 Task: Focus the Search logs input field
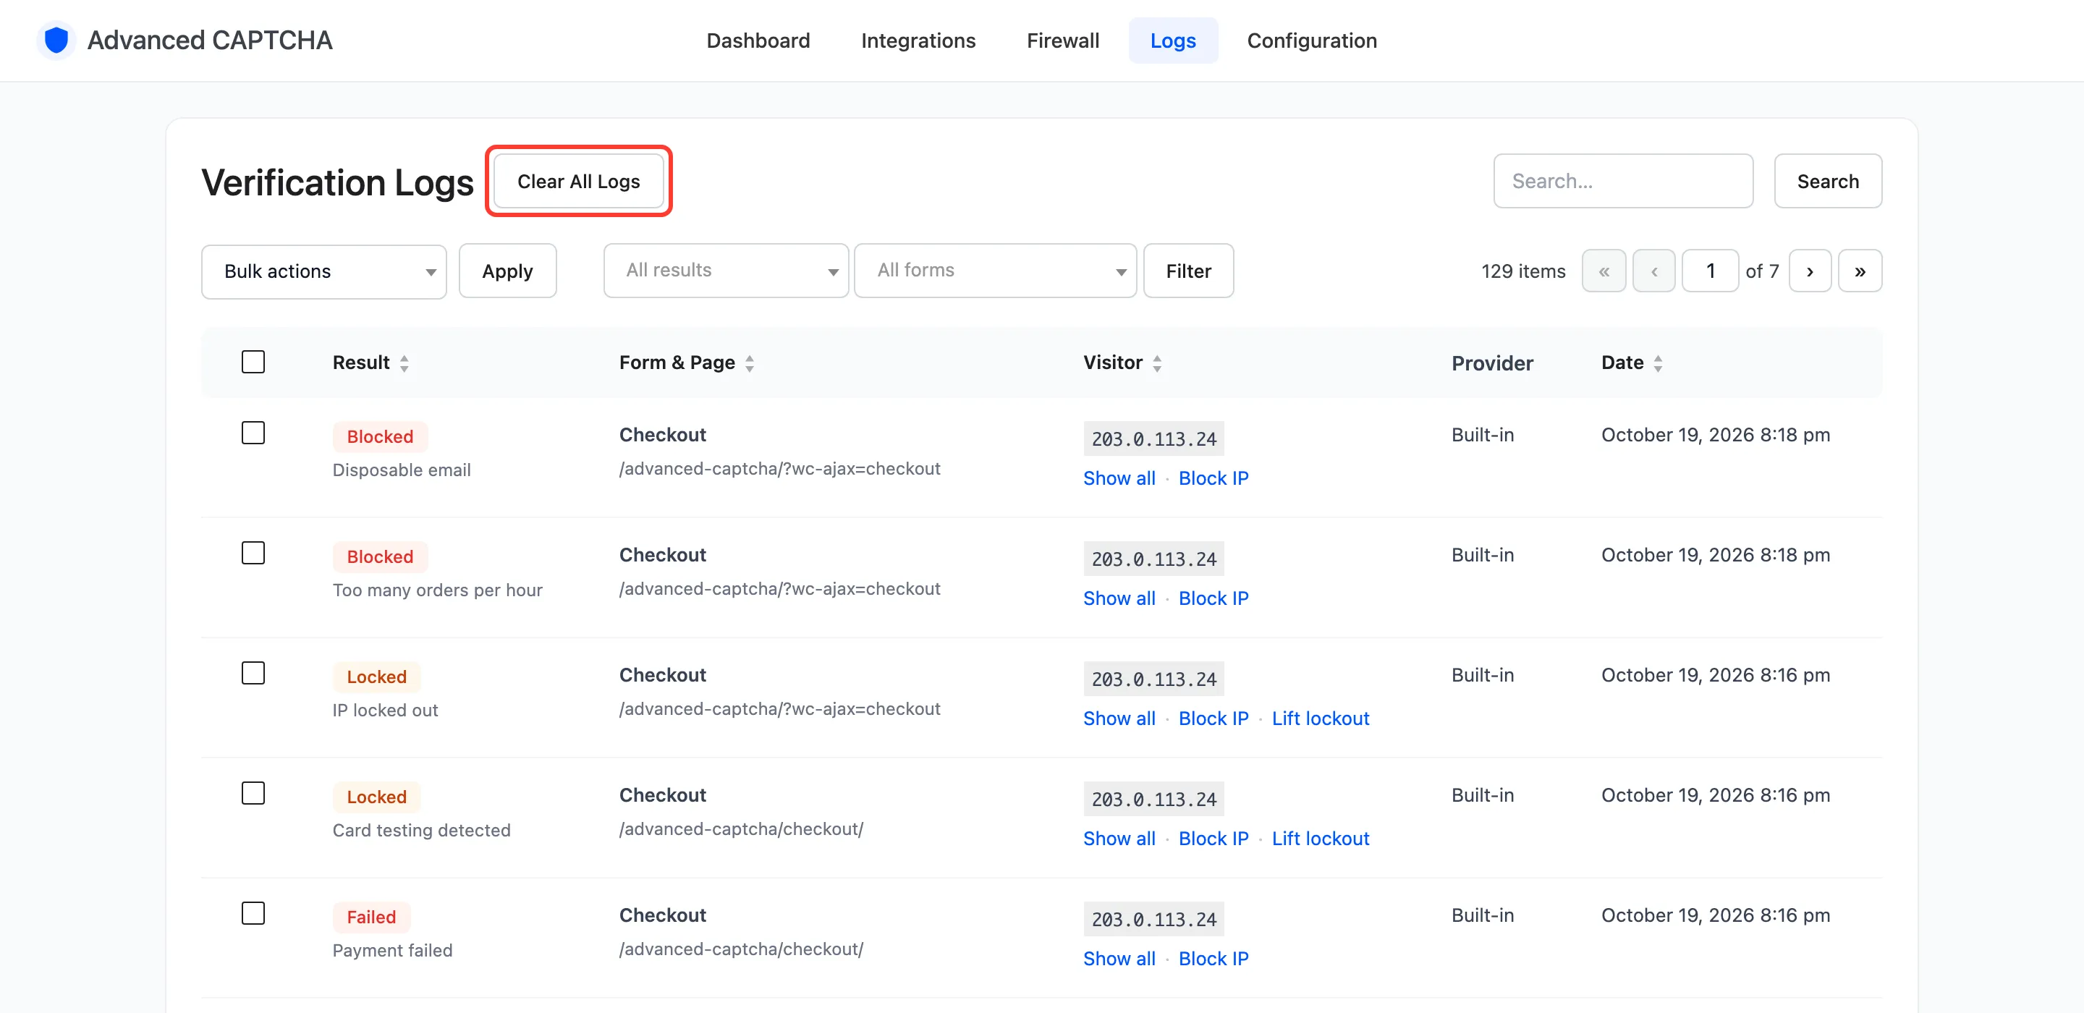click(x=1623, y=181)
